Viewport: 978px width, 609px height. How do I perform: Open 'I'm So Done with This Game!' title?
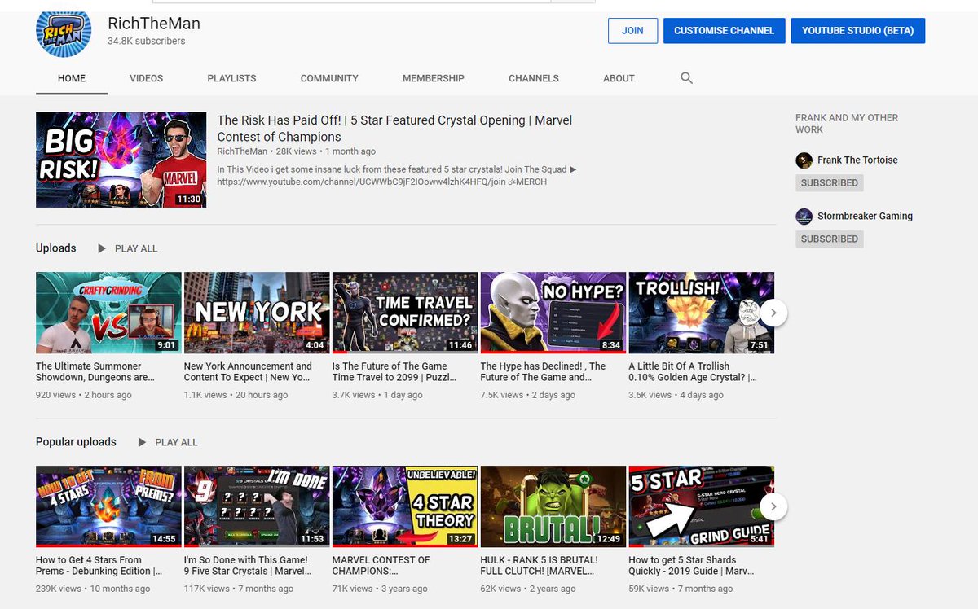tap(248, 566)
